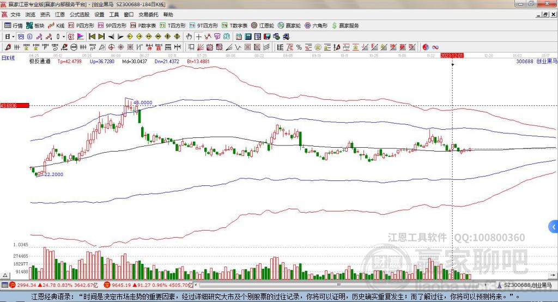The height and width of the screenshot is (302, 558).
Task: Expand the blue side panel chevron
Action: 554,227
